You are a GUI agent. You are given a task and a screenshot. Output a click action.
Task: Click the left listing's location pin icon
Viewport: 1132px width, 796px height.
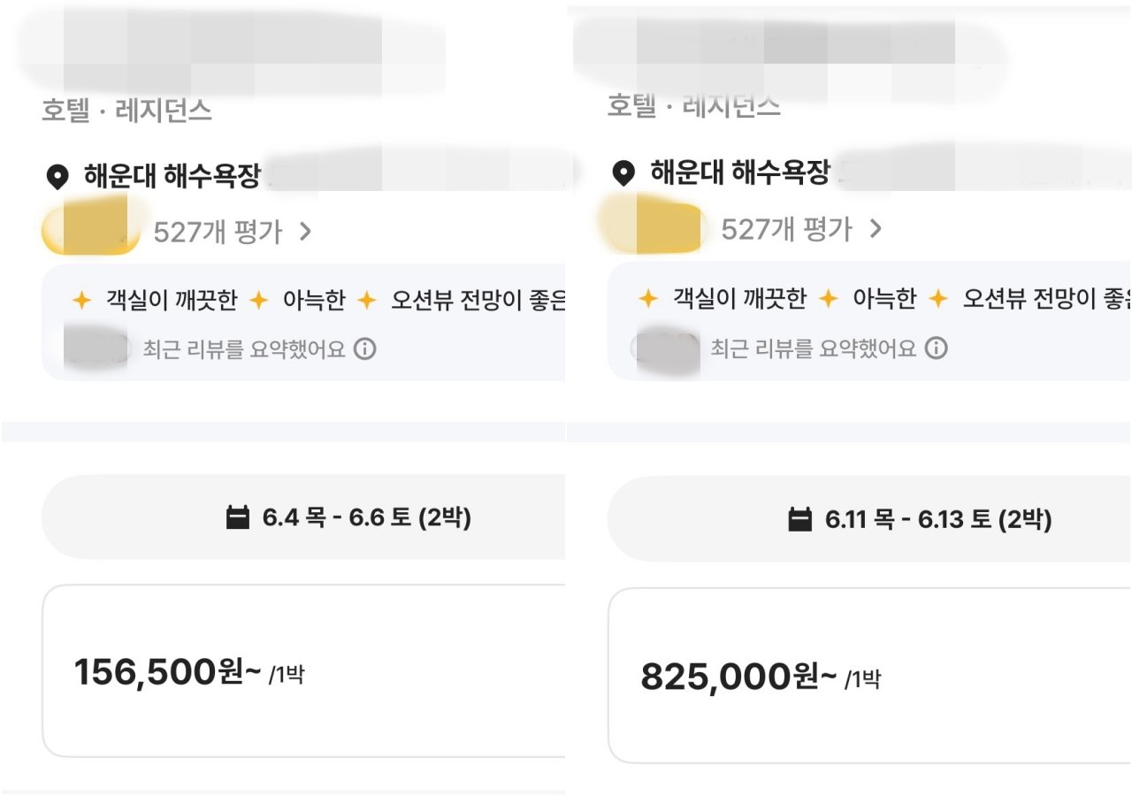(57, 174)
